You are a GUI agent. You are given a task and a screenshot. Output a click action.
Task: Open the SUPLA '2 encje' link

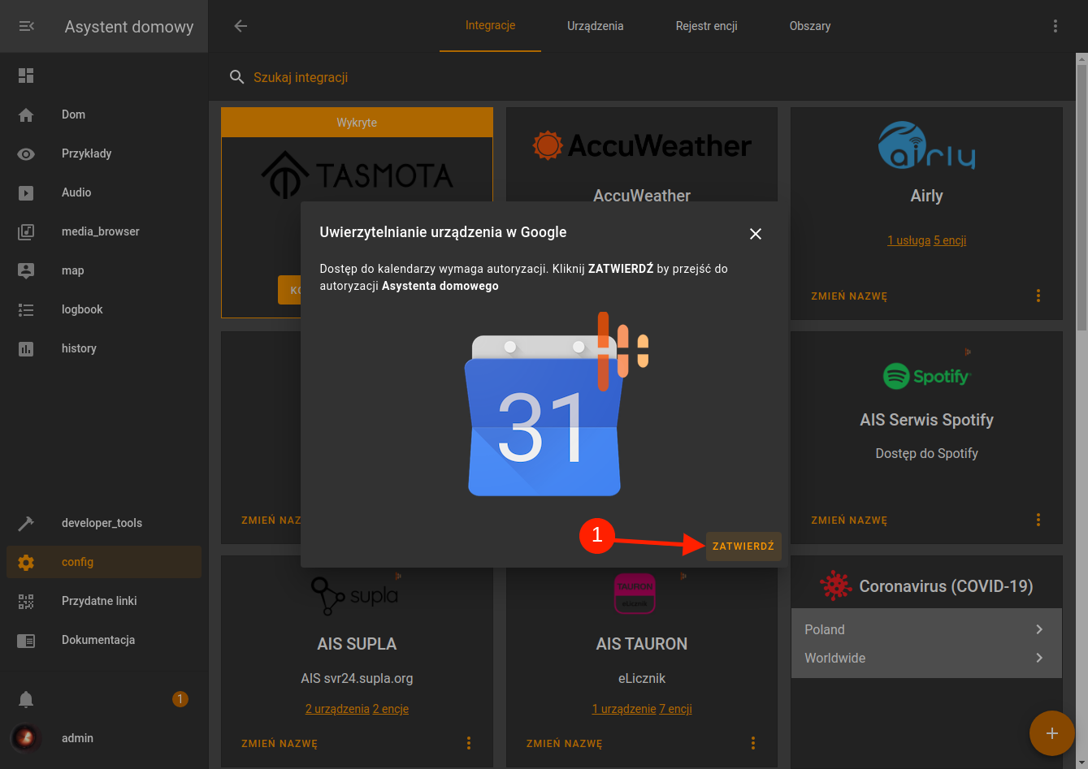tap(391, 709)
